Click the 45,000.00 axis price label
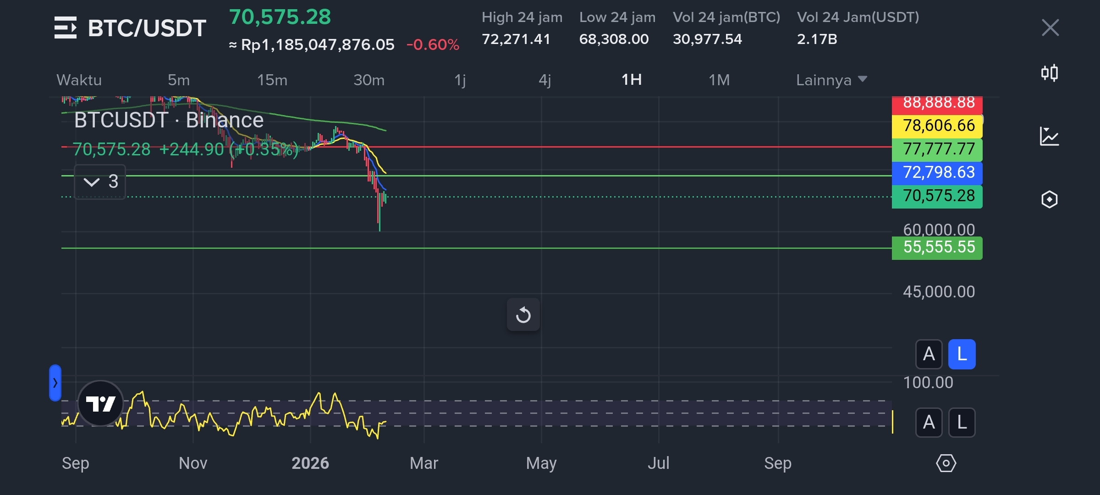The image size is (1100, 495). (939, 292)
